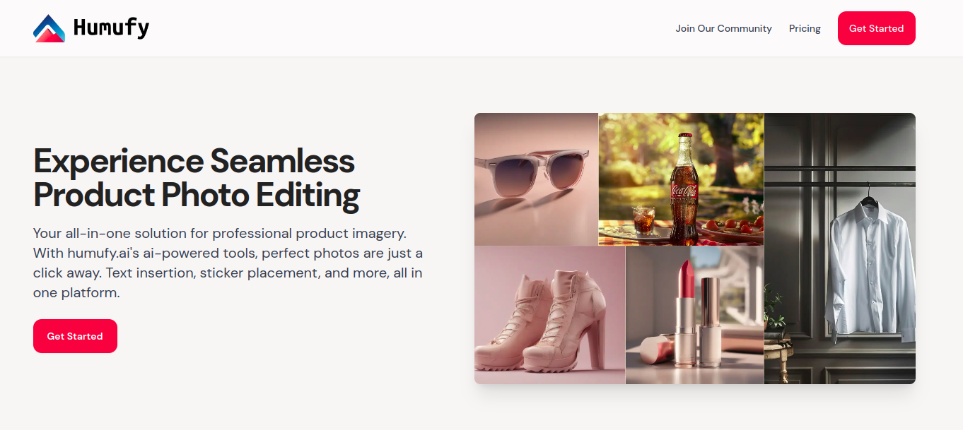Select the sunglasses product photo
This screenshot has width=963, height=430.
point(536,179)
